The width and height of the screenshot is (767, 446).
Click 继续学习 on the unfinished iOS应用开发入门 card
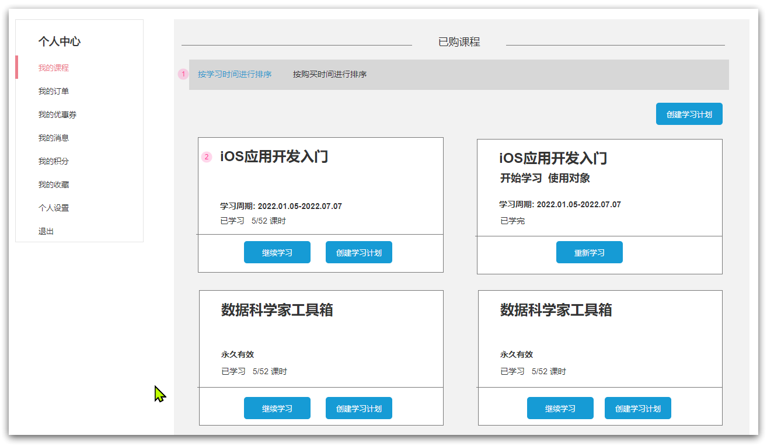(x=277, y=252)
